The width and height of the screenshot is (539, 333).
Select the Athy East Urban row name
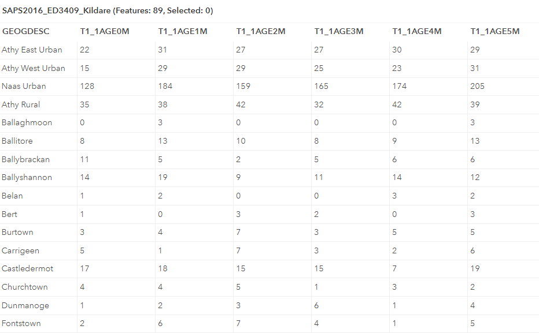tap(32, 50)
